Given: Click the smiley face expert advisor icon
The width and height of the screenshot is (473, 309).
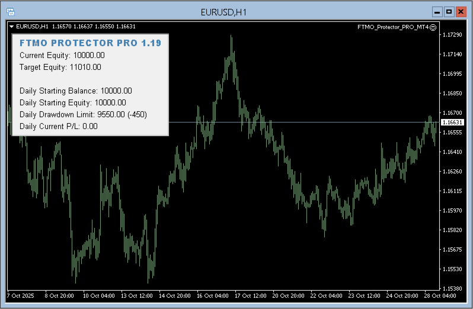Looking at the screenshot, I should [x=433, y=27].
